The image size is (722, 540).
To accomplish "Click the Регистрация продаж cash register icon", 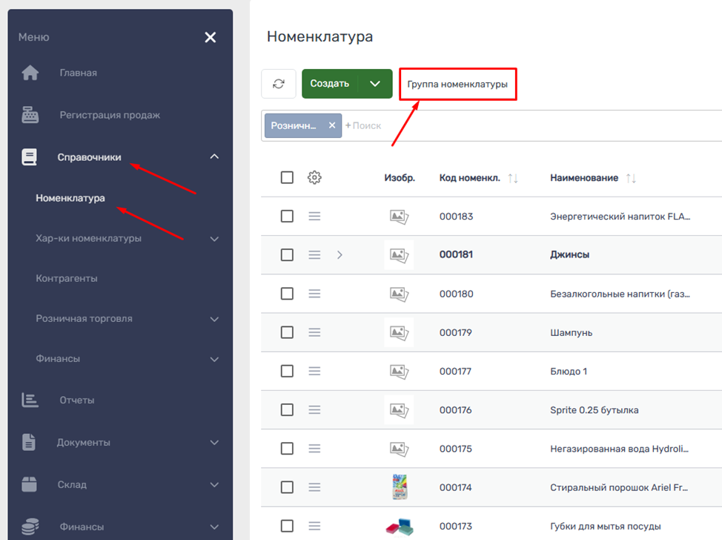I will coord(30,115).
